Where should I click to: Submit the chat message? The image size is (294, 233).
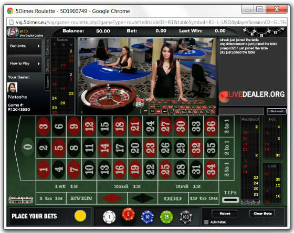click(x=277, y=111)
